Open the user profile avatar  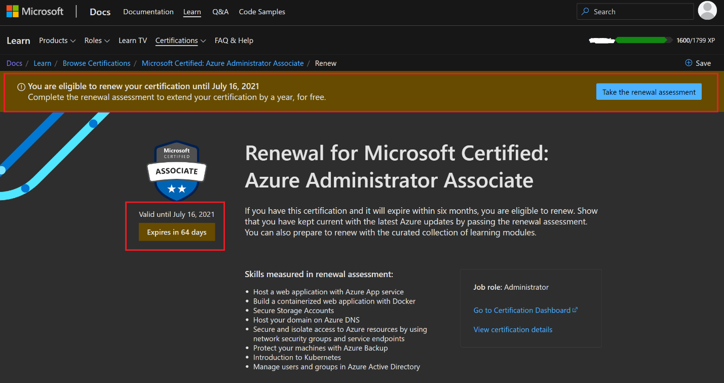[707, 11]
